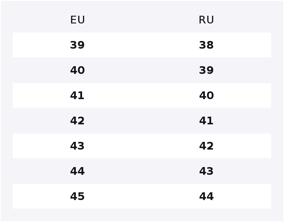
Task: Select the white row between 39 and 38
Action: click(142, 45)
